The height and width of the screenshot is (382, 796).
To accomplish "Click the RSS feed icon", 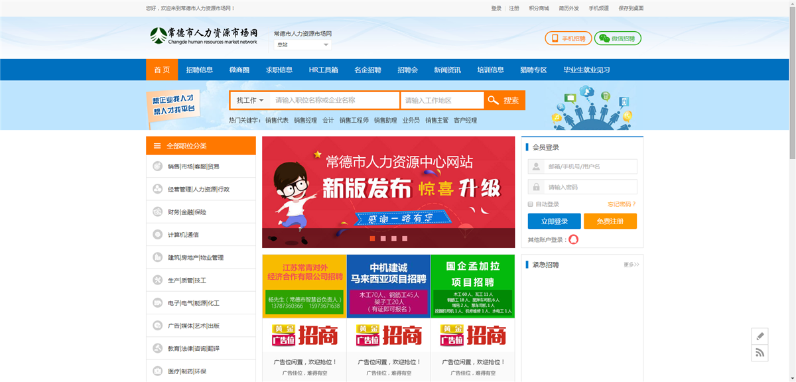I will 760,353.
